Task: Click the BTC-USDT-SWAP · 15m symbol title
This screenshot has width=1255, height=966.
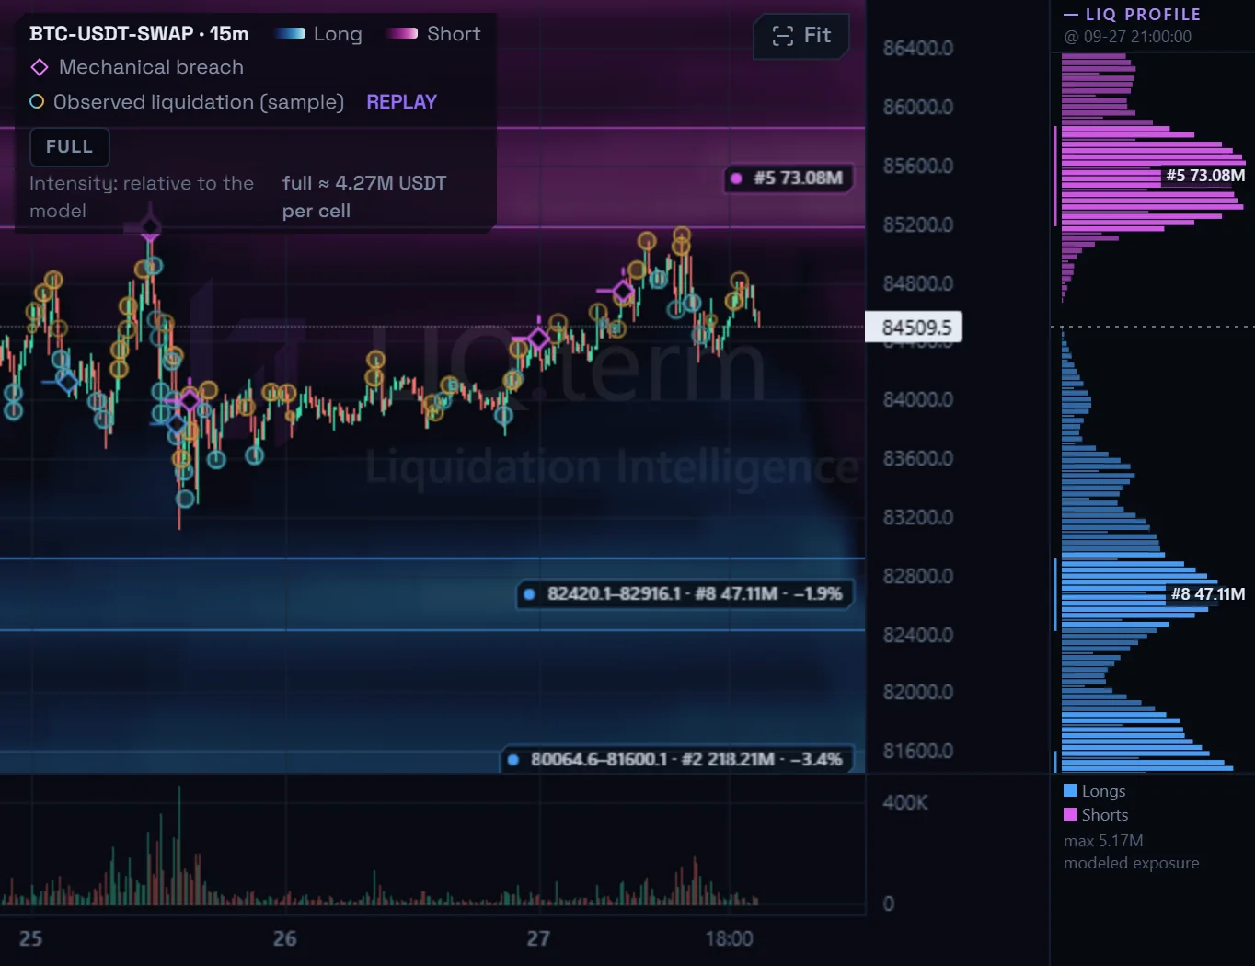Action: point(139,34)
